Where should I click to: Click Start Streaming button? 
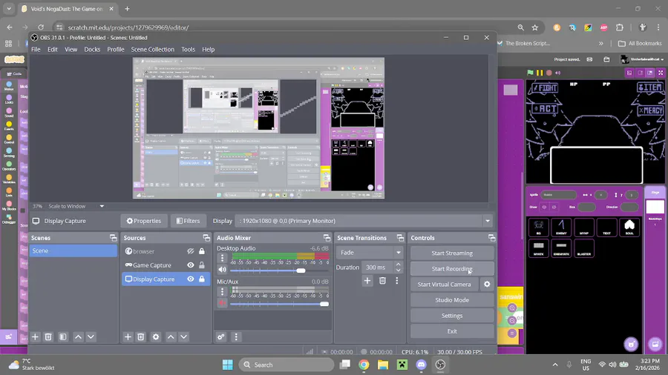tap(452, 253)
